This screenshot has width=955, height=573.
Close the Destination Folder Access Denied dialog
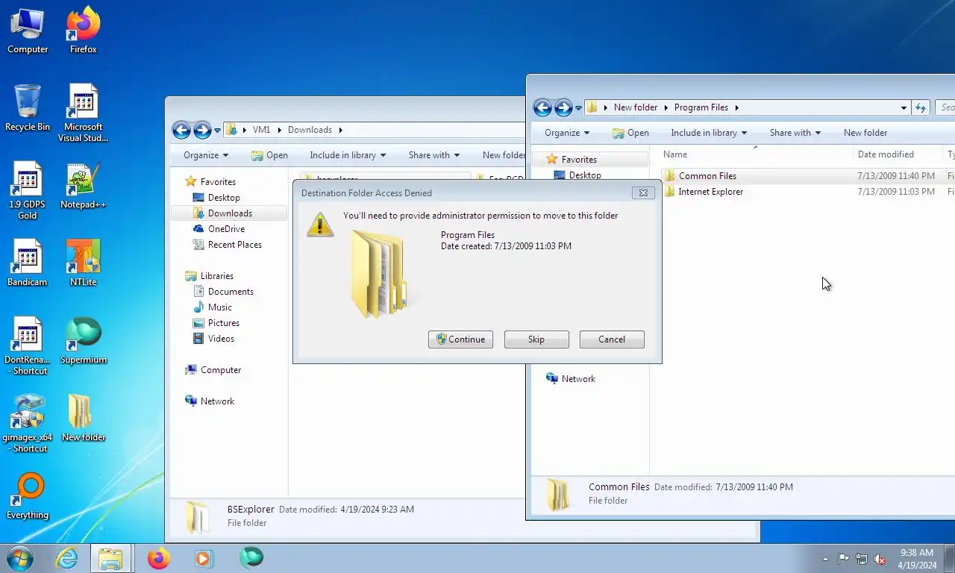[x=643, y=192]
